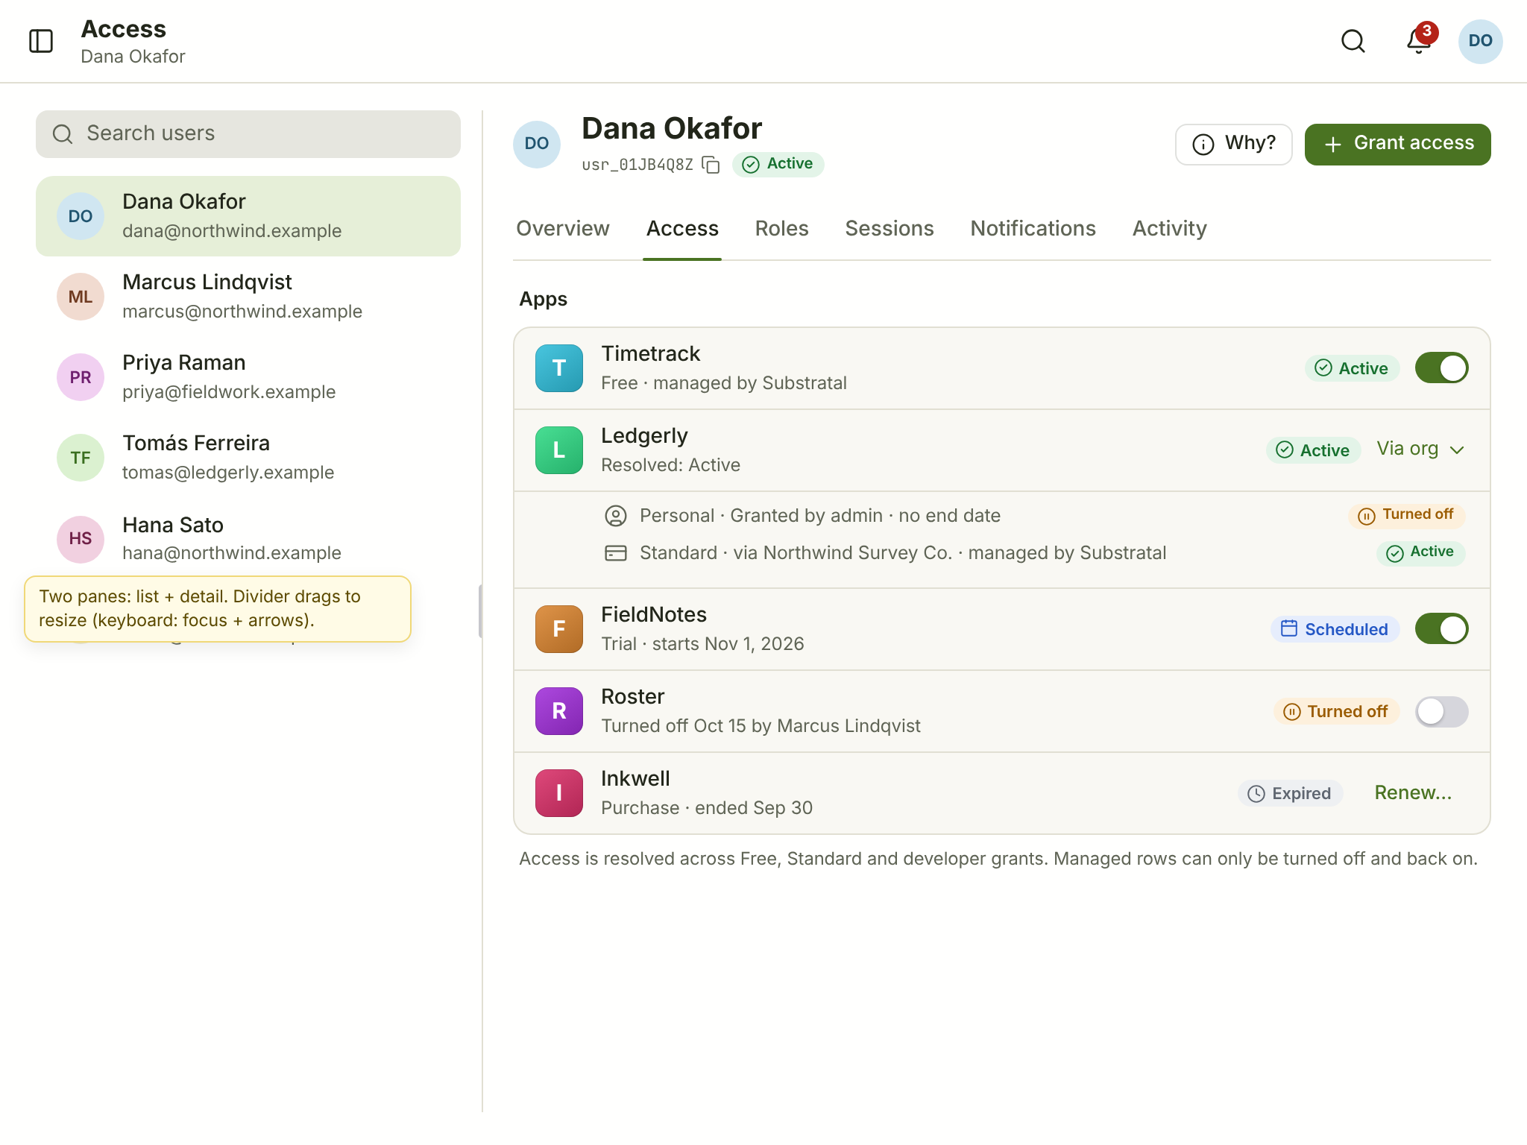Click the Personal grant Turned off badge
The height and width of the screenshot is (1145, 1527).
coord(1406,515)
